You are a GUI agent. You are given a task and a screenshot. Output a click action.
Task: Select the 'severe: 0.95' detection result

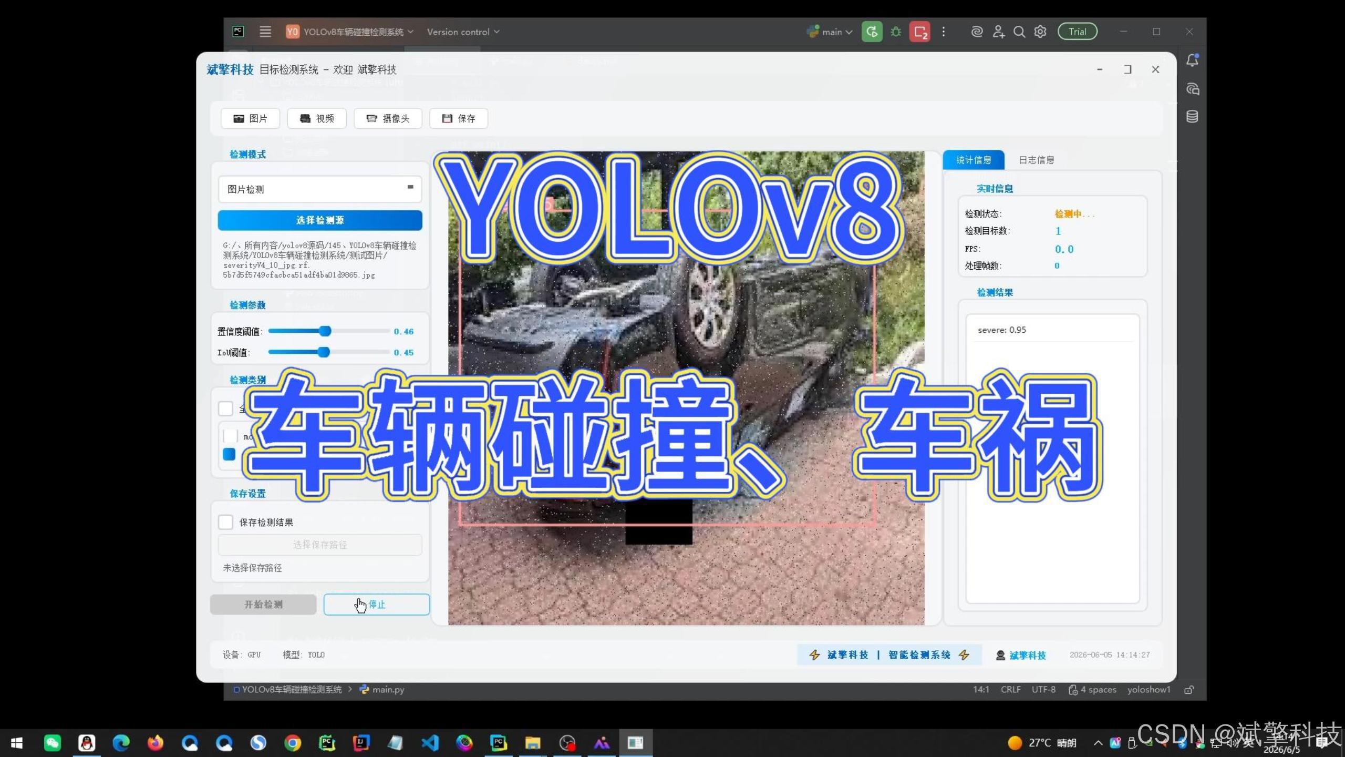pyautogui.click(x=1052, y=330)
